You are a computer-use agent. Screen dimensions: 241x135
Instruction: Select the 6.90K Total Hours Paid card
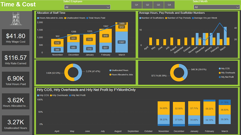tap(15, 80)
